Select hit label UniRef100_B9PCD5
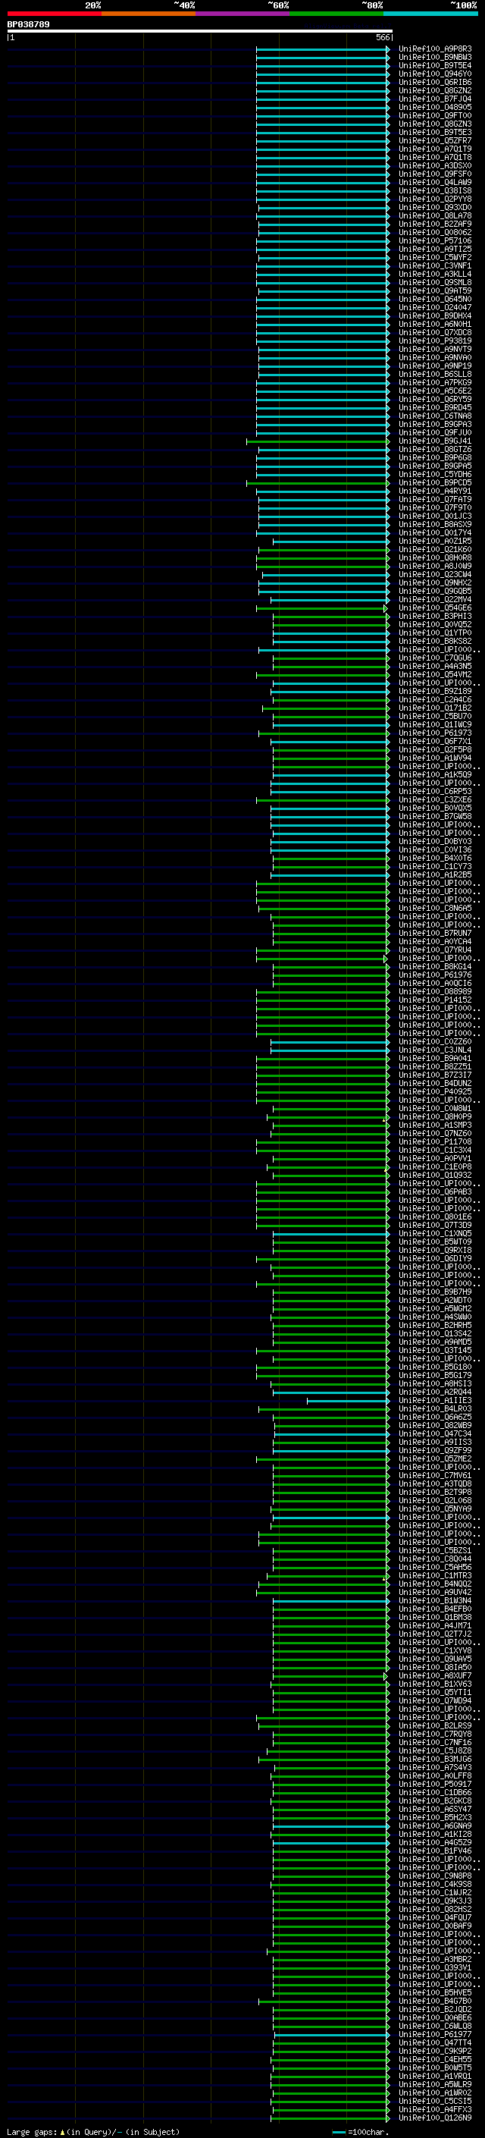This screenshot has width=485, height=2138. 434,483
